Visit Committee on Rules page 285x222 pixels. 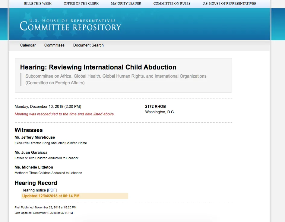pyautogui.click(x=172, y=3)
